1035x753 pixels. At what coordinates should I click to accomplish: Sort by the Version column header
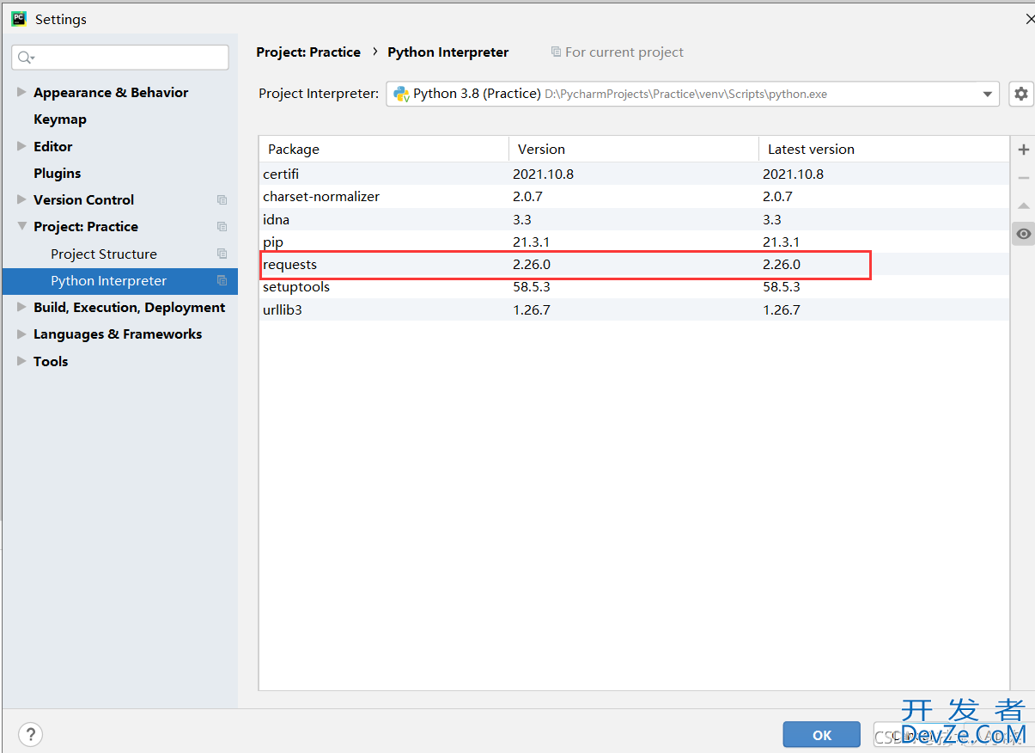click(634, 150)
